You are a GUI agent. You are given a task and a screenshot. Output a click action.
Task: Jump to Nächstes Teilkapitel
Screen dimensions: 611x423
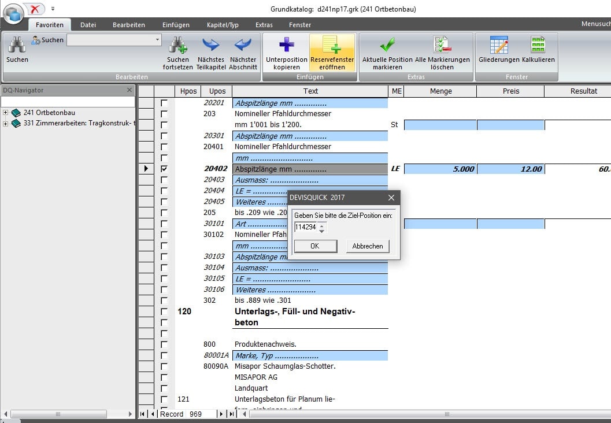click(x=211, y=45)
